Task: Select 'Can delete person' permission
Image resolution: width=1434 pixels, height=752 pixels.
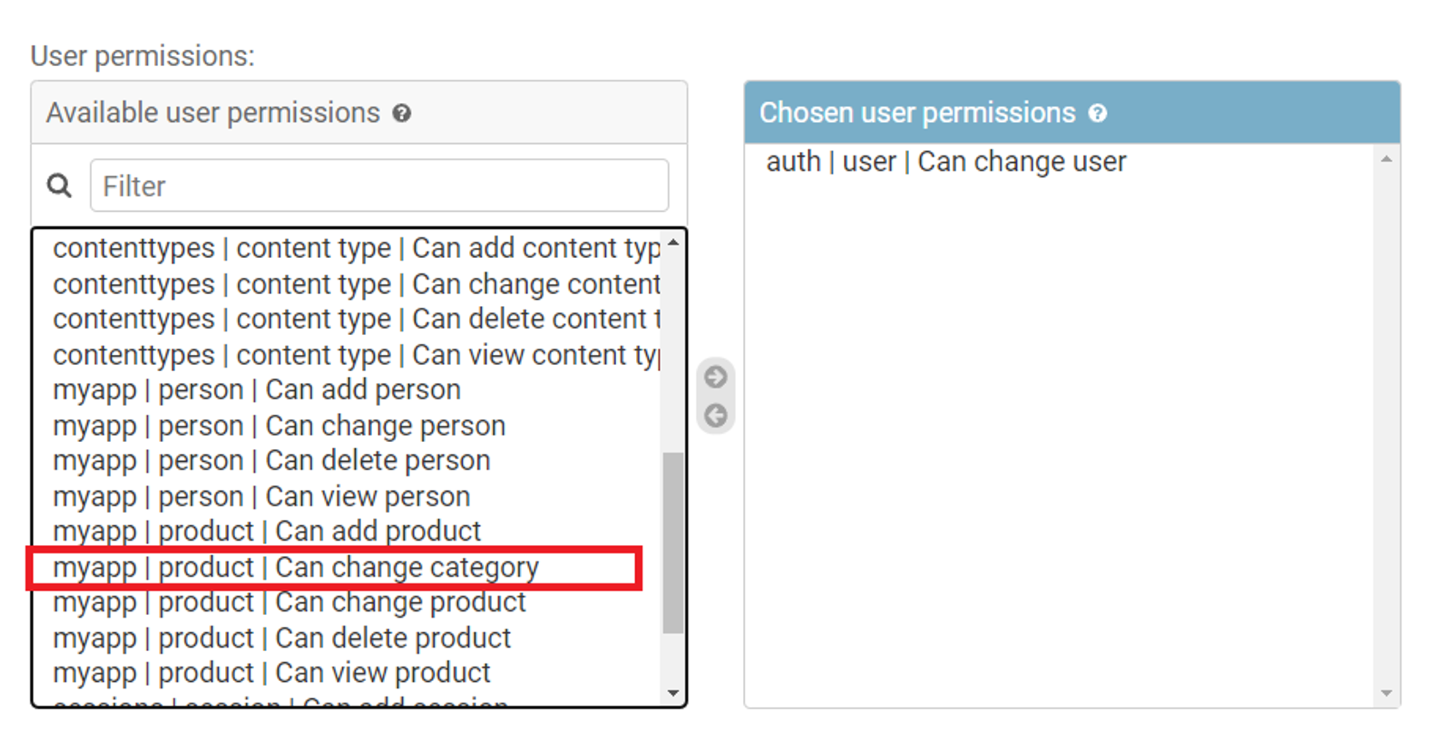Action: (x=271, y=461)
